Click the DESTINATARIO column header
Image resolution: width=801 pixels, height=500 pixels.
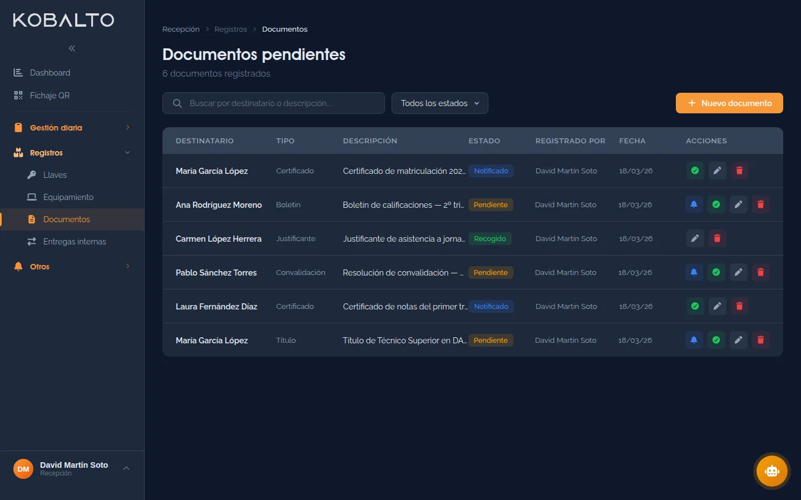click(205, 141)
